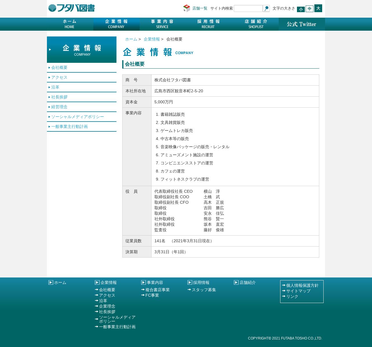
Task: Click the store list building icon
Action: (x=187, y=8)
